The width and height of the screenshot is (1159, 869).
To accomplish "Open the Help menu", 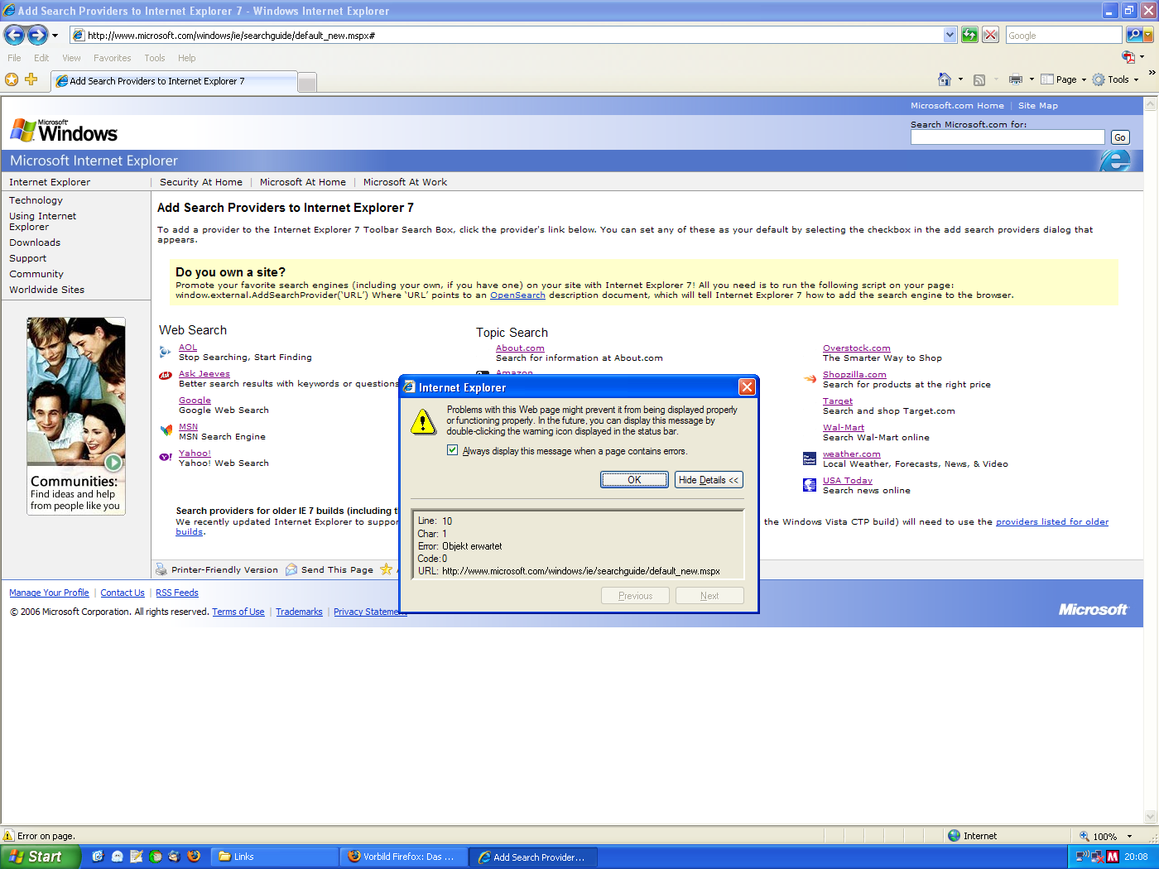I will tap(186, 58).
